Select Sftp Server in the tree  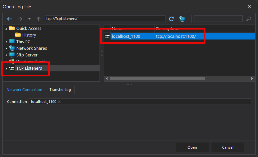coord(27,55)
